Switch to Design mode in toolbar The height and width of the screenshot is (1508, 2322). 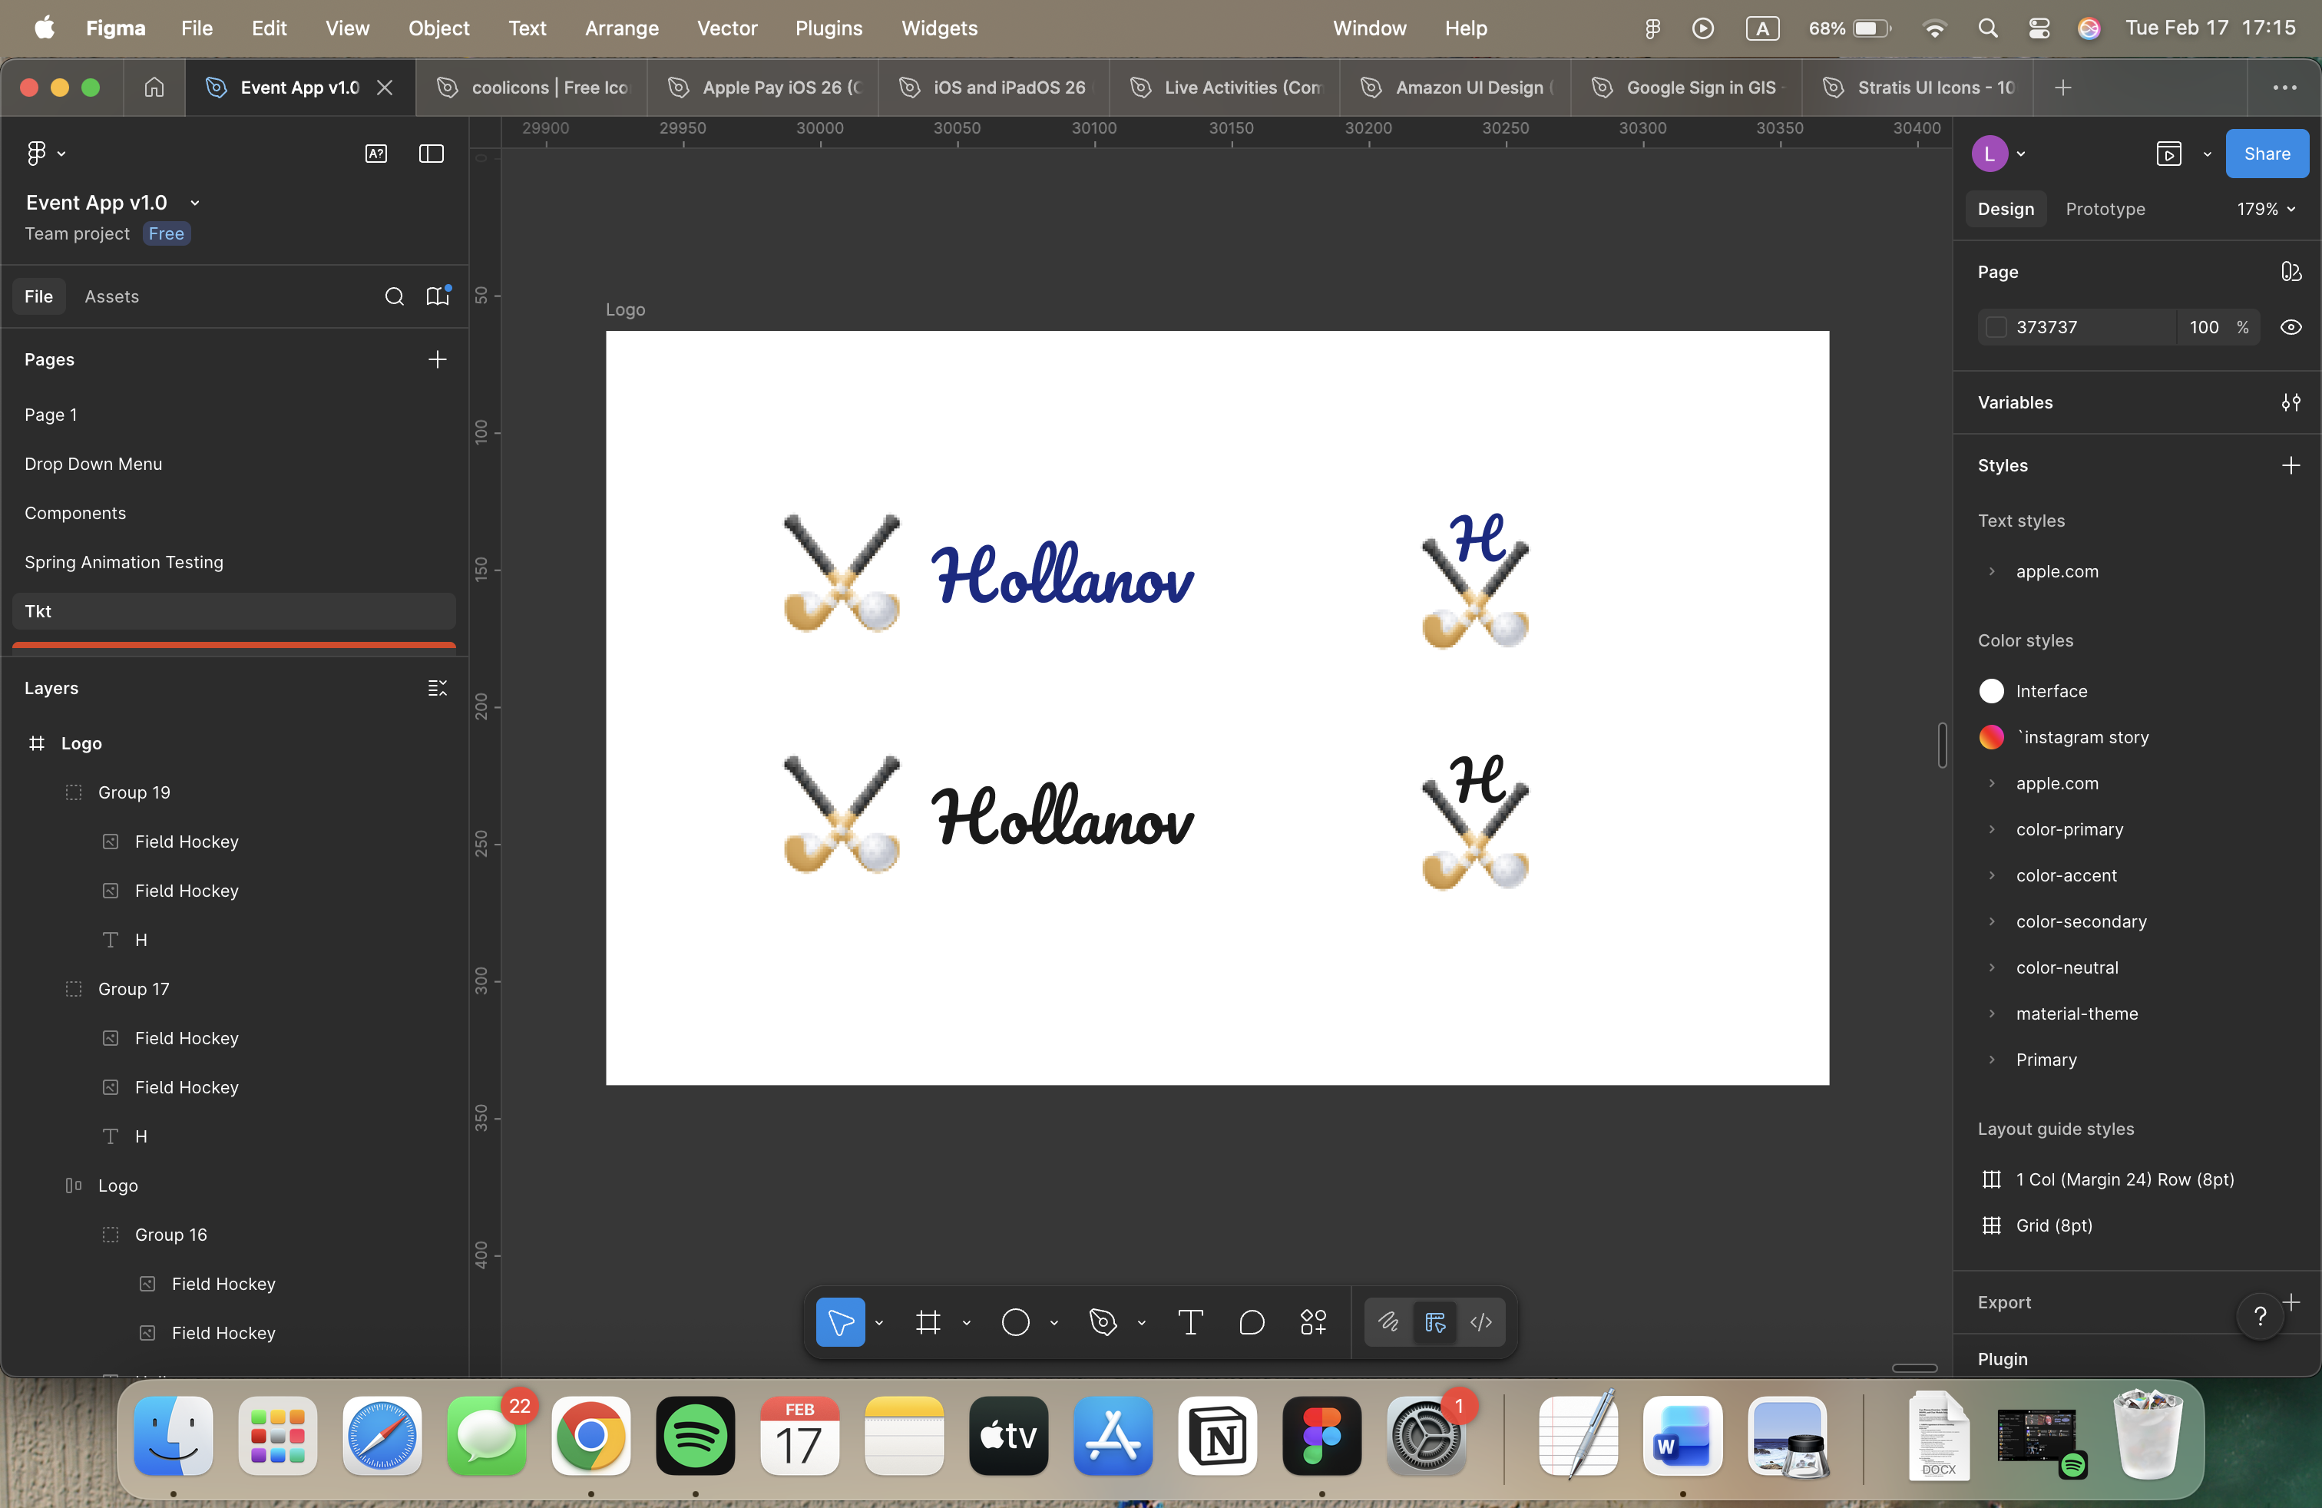point(1435,1321)
